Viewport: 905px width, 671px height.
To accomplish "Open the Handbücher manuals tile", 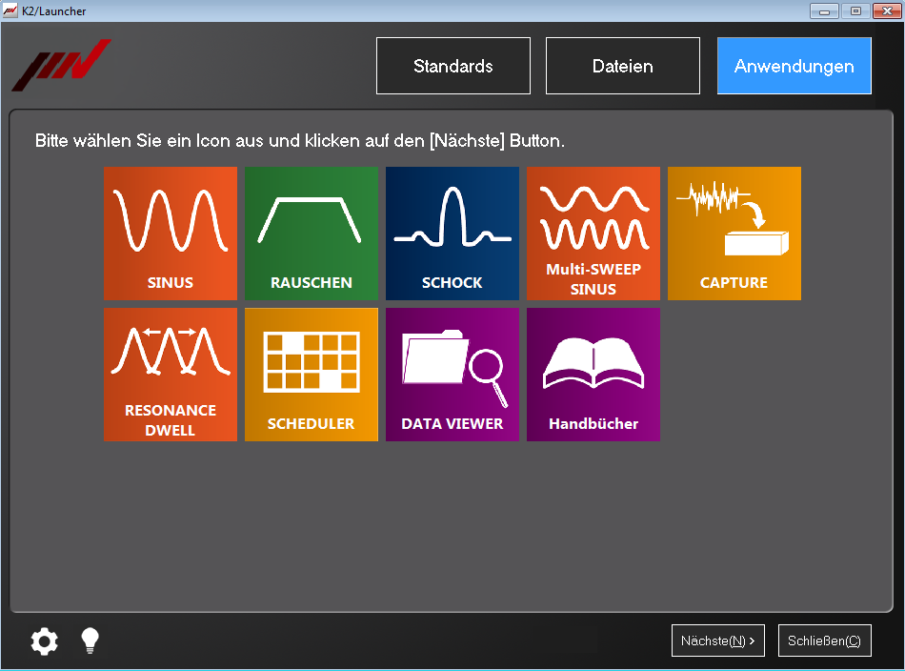I will tap(593, 375).
